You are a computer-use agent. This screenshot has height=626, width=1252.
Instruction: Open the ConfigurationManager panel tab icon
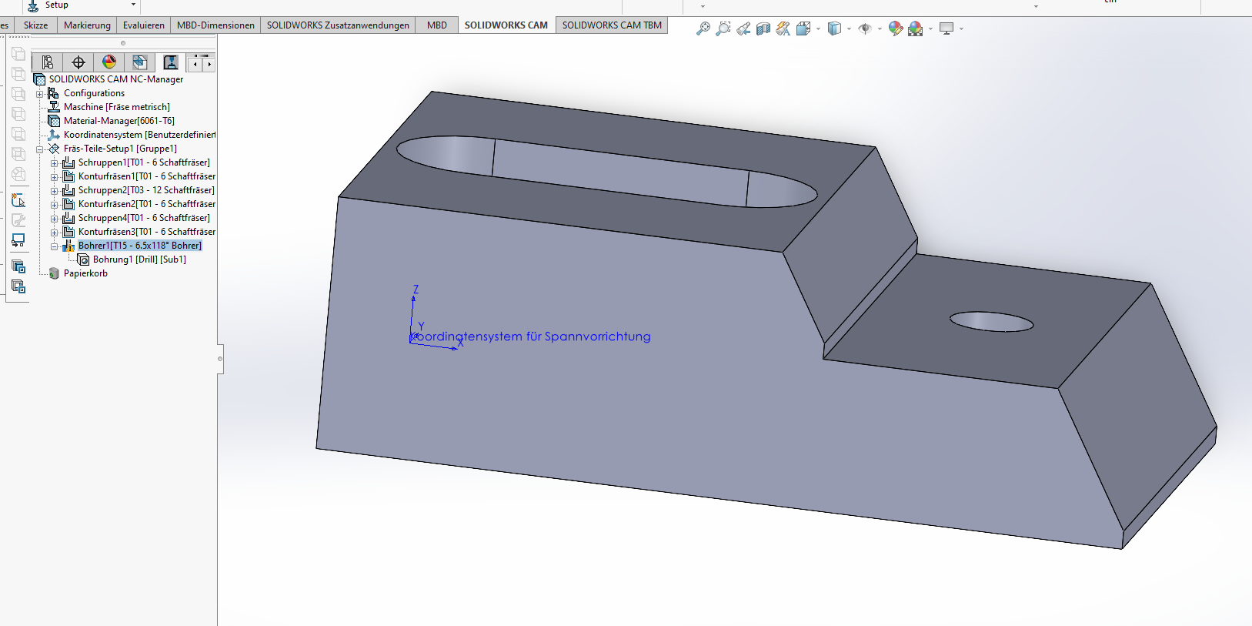click(48, 62)
